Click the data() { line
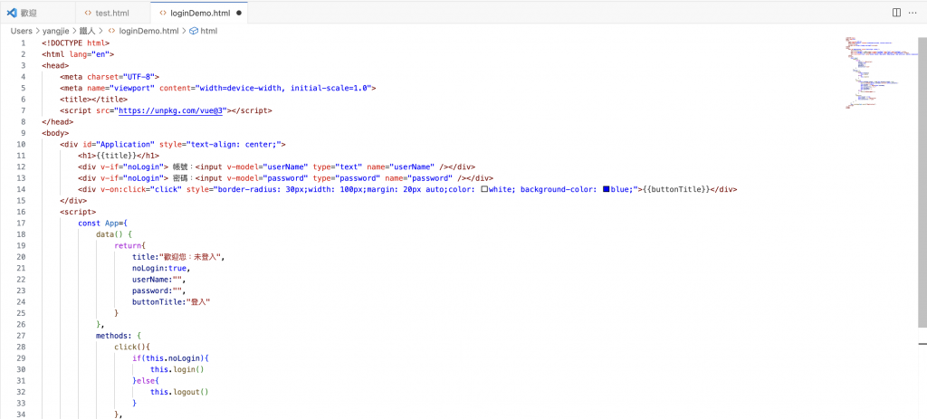Image resolution: width=927 pixels, height=419 pixels. coord(114,234)
